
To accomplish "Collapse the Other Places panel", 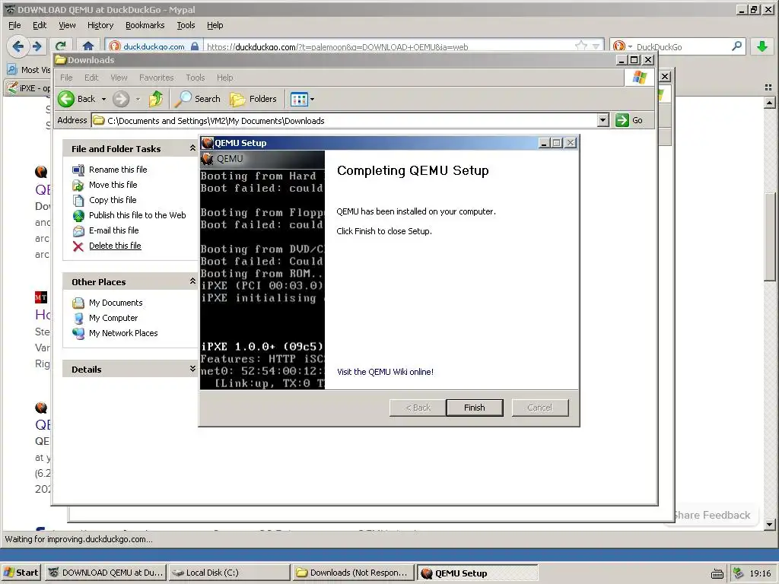I will (x=192, y=281).
